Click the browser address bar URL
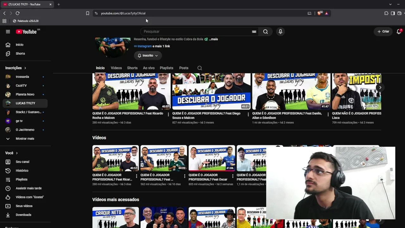The height and width of the screenshot is (228, 405). (x=123, y=13)
